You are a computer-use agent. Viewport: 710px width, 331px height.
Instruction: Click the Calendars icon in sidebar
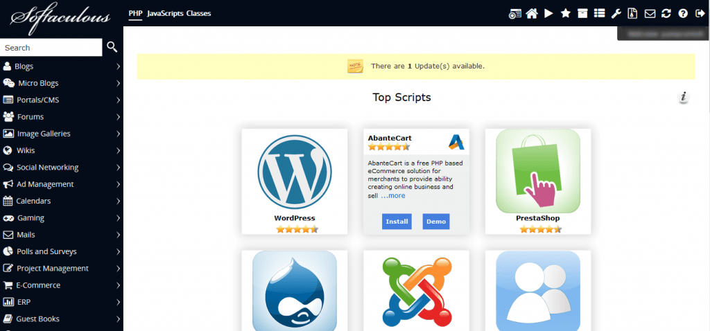(7, 201)
